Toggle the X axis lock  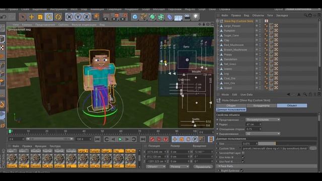69,17
